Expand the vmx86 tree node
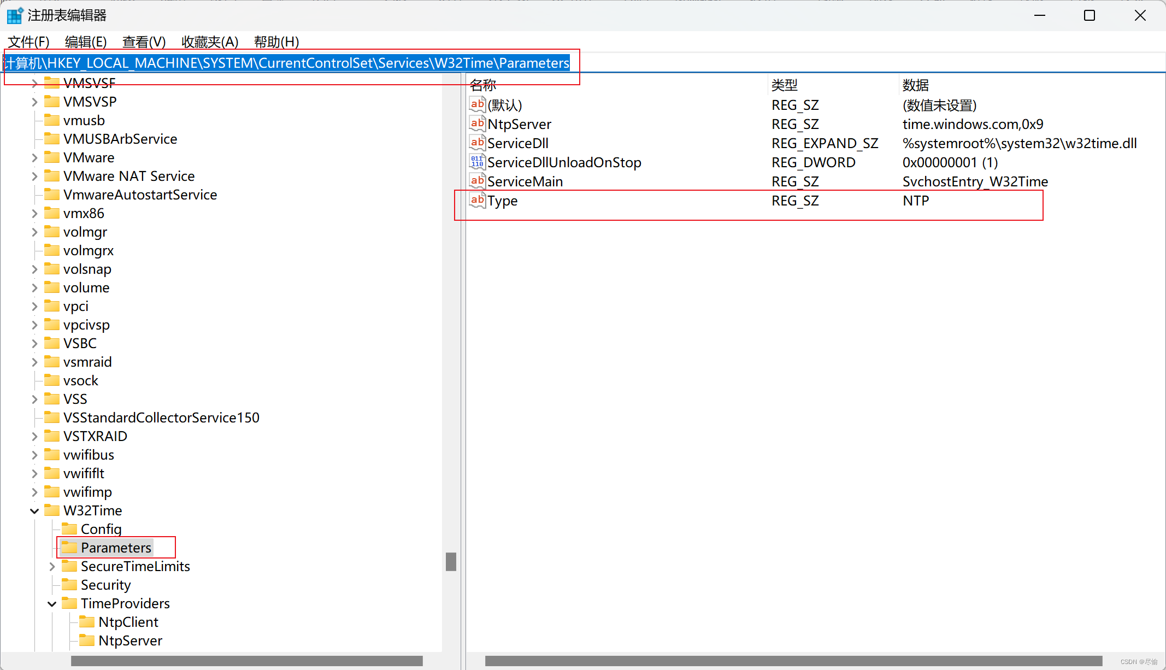 [34, 214]
